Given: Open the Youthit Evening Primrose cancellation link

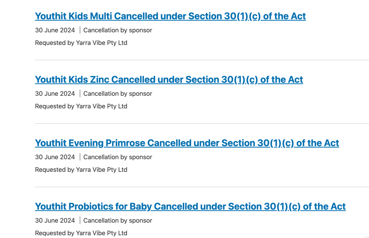Looking at the screenshot, I should coord(187,143).
